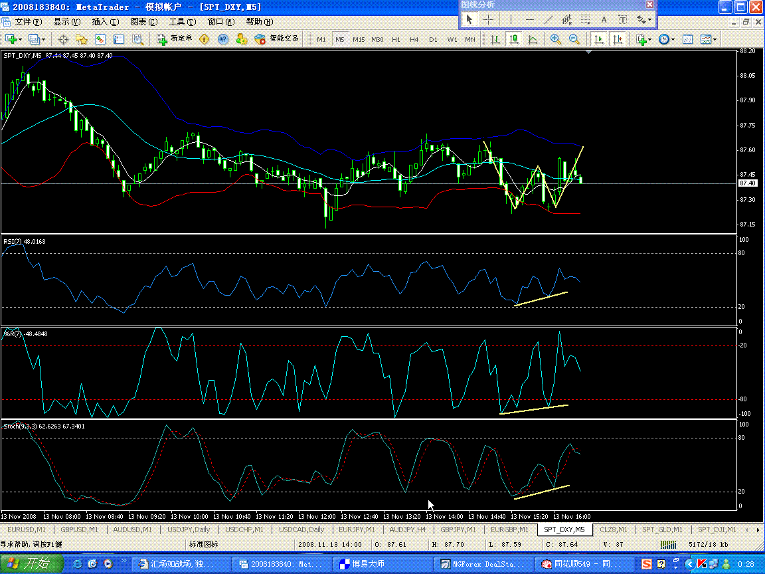This screenshot has height=574, width=765.
Task: Open the chart templates dropdown
Action: (x=709, y=40)
